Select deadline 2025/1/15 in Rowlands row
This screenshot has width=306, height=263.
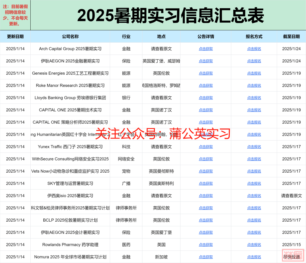[x=291, y=245]
